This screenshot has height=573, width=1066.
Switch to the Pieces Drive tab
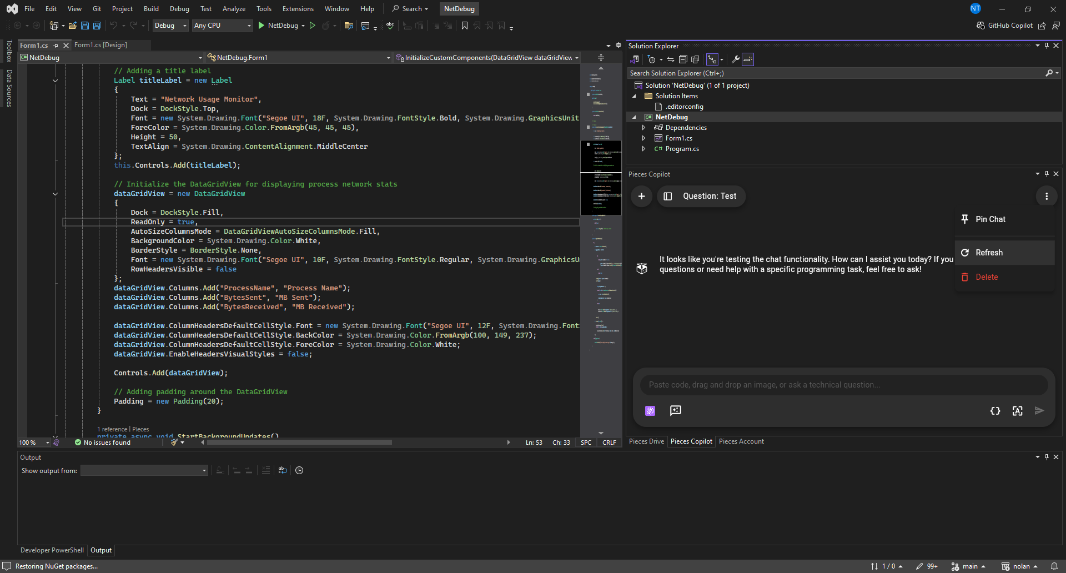(x=646, y=441)
